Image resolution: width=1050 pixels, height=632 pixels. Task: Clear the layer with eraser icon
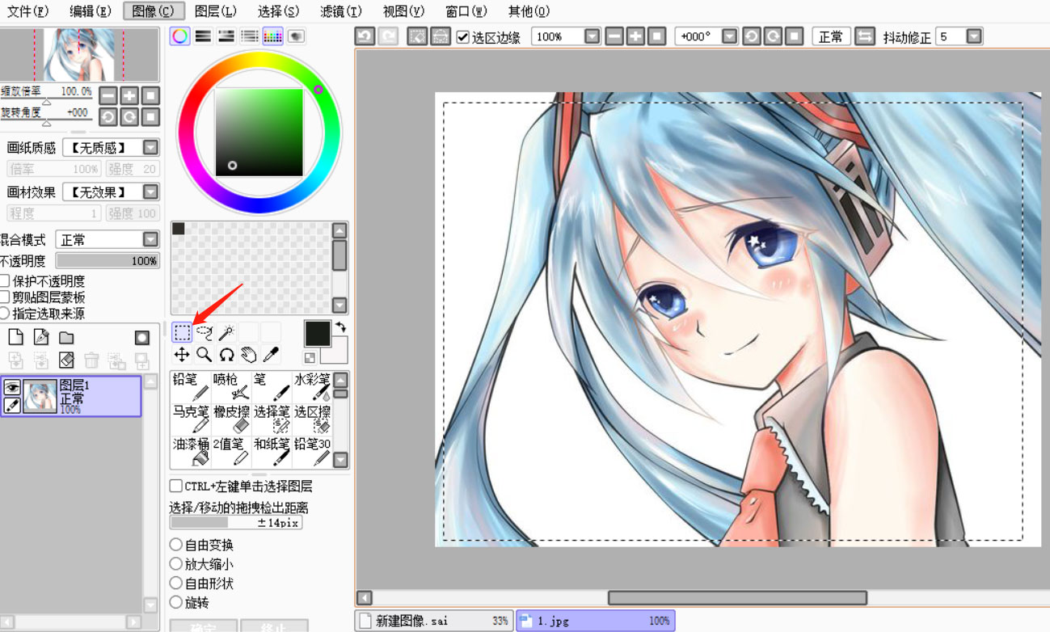point(66,360)
